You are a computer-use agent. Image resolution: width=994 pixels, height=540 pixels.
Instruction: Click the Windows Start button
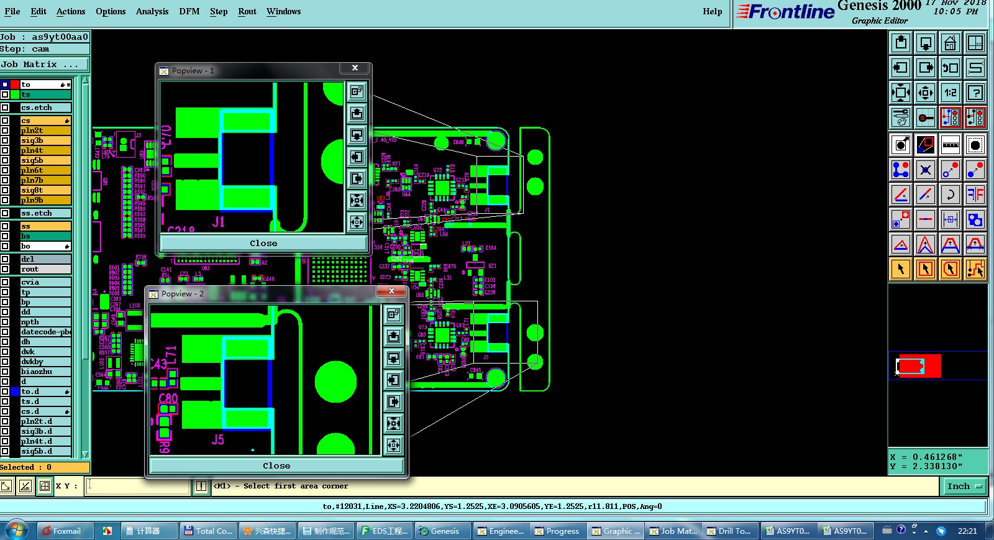[x=16, y=531]
